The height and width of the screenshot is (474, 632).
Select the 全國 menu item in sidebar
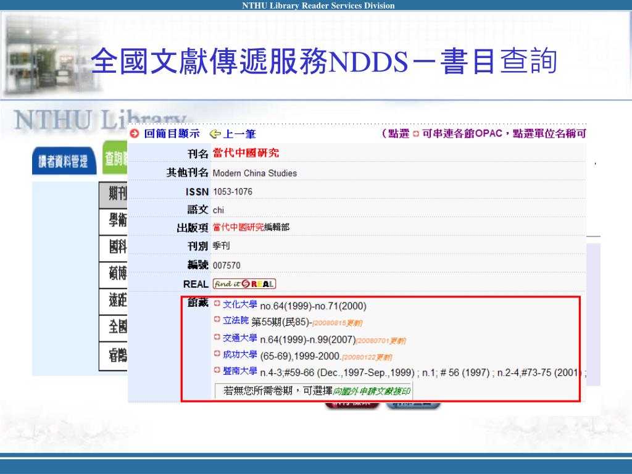point(114,328)
